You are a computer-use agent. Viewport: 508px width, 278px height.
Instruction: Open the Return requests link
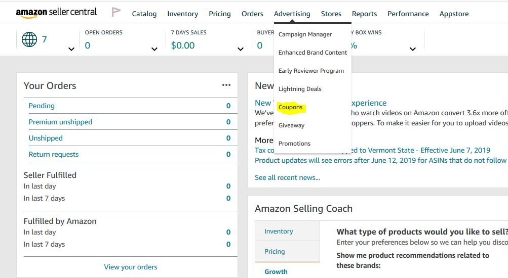coord(54,154)
